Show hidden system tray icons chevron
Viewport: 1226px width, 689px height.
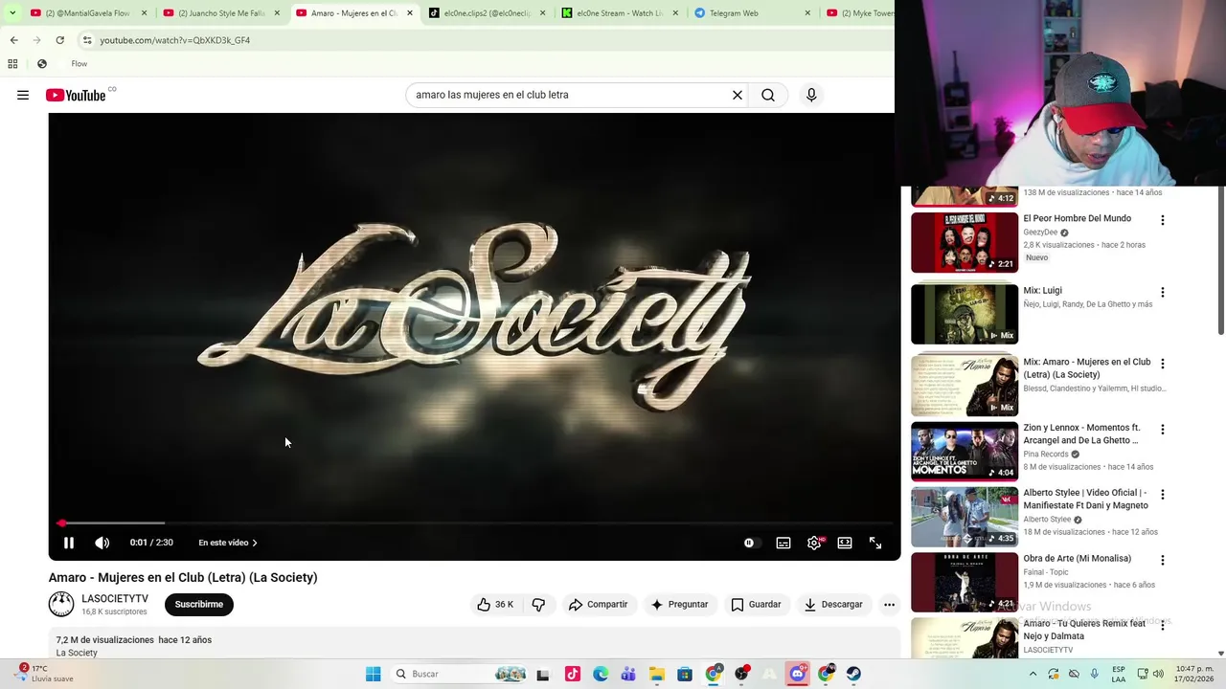pyautogui.click(x=1033, y=674)
